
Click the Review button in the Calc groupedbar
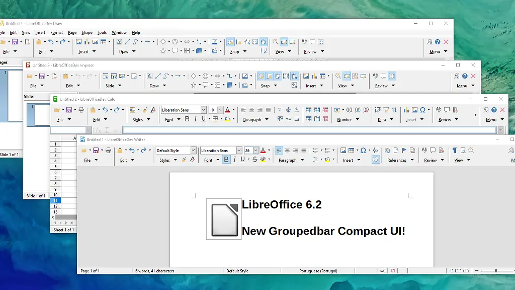445,120
